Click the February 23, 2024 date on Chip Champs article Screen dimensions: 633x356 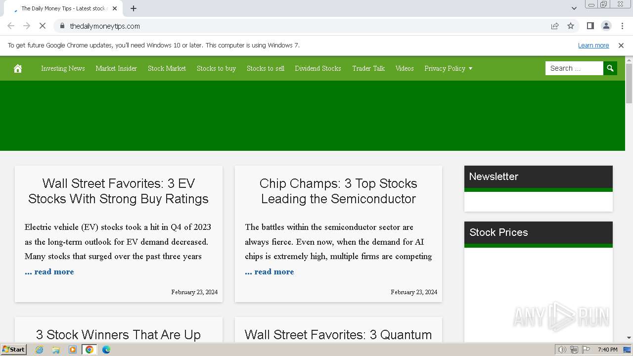coord(414,292)
